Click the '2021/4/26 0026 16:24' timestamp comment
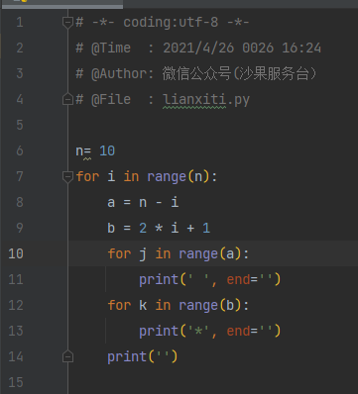358x394 pixels. tap(242, 49)
